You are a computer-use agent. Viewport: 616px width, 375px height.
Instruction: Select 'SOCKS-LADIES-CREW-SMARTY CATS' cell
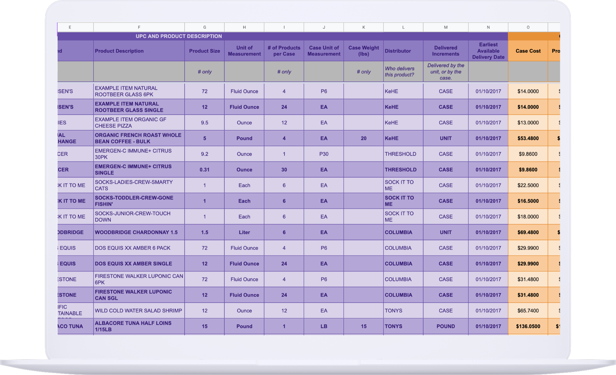[x=139, y=185]
